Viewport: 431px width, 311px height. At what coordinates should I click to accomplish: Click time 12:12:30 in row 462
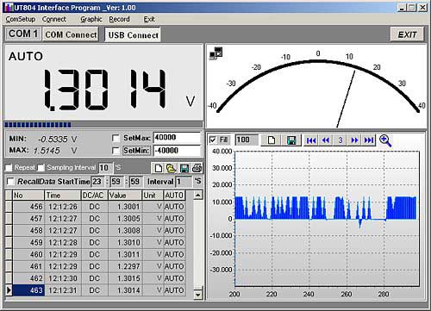click(x=63, y=278)
